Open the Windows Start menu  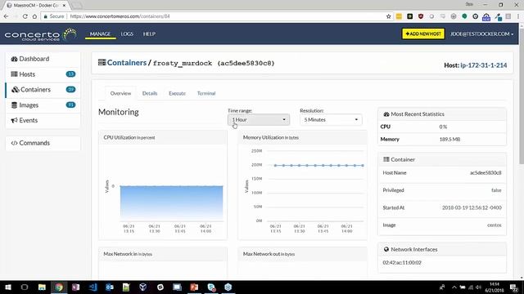click(8, 287)
